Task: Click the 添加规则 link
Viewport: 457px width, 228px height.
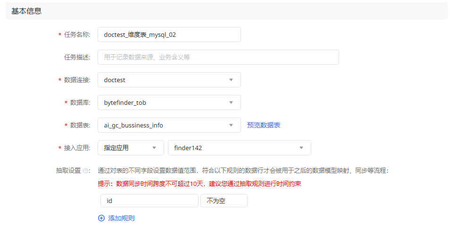Action: (x=121, y=218)
